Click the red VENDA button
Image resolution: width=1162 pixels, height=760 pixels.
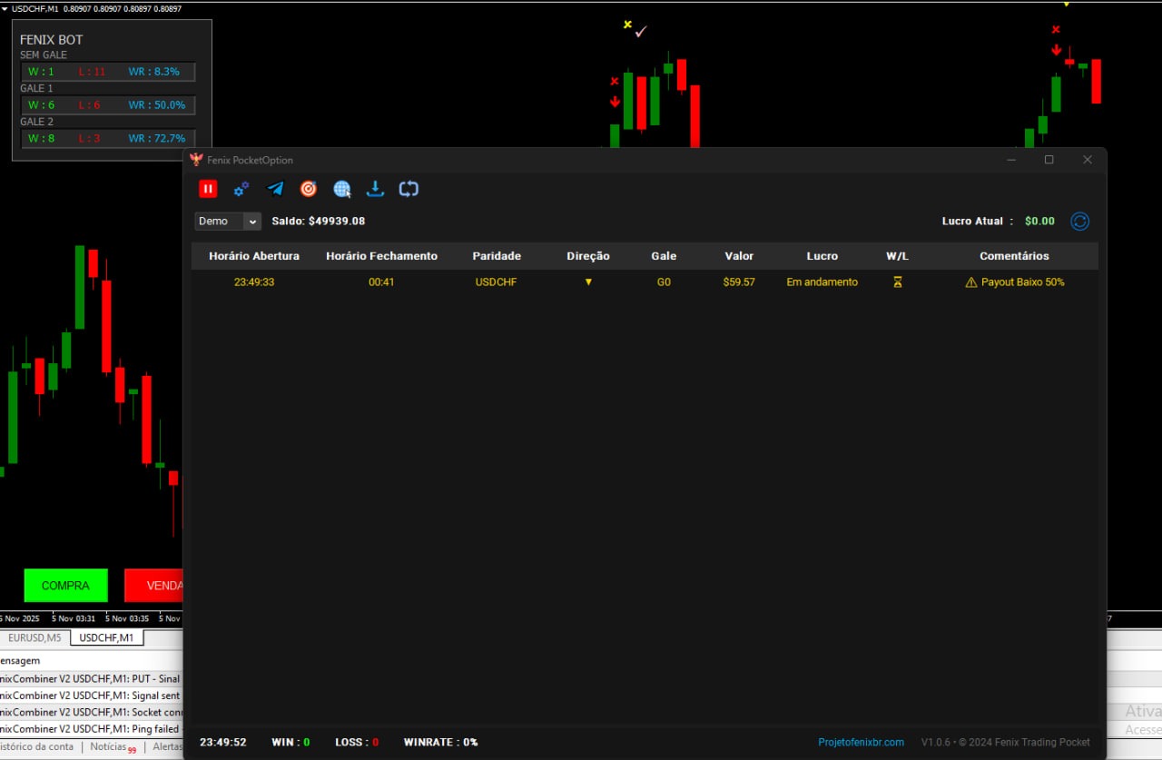tap(154, 586)
